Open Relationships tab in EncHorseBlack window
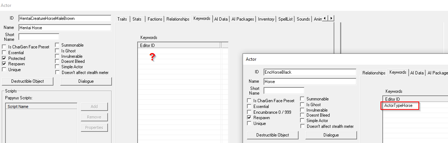The width and height of the screenshot is (448, 143). (374, 73)
